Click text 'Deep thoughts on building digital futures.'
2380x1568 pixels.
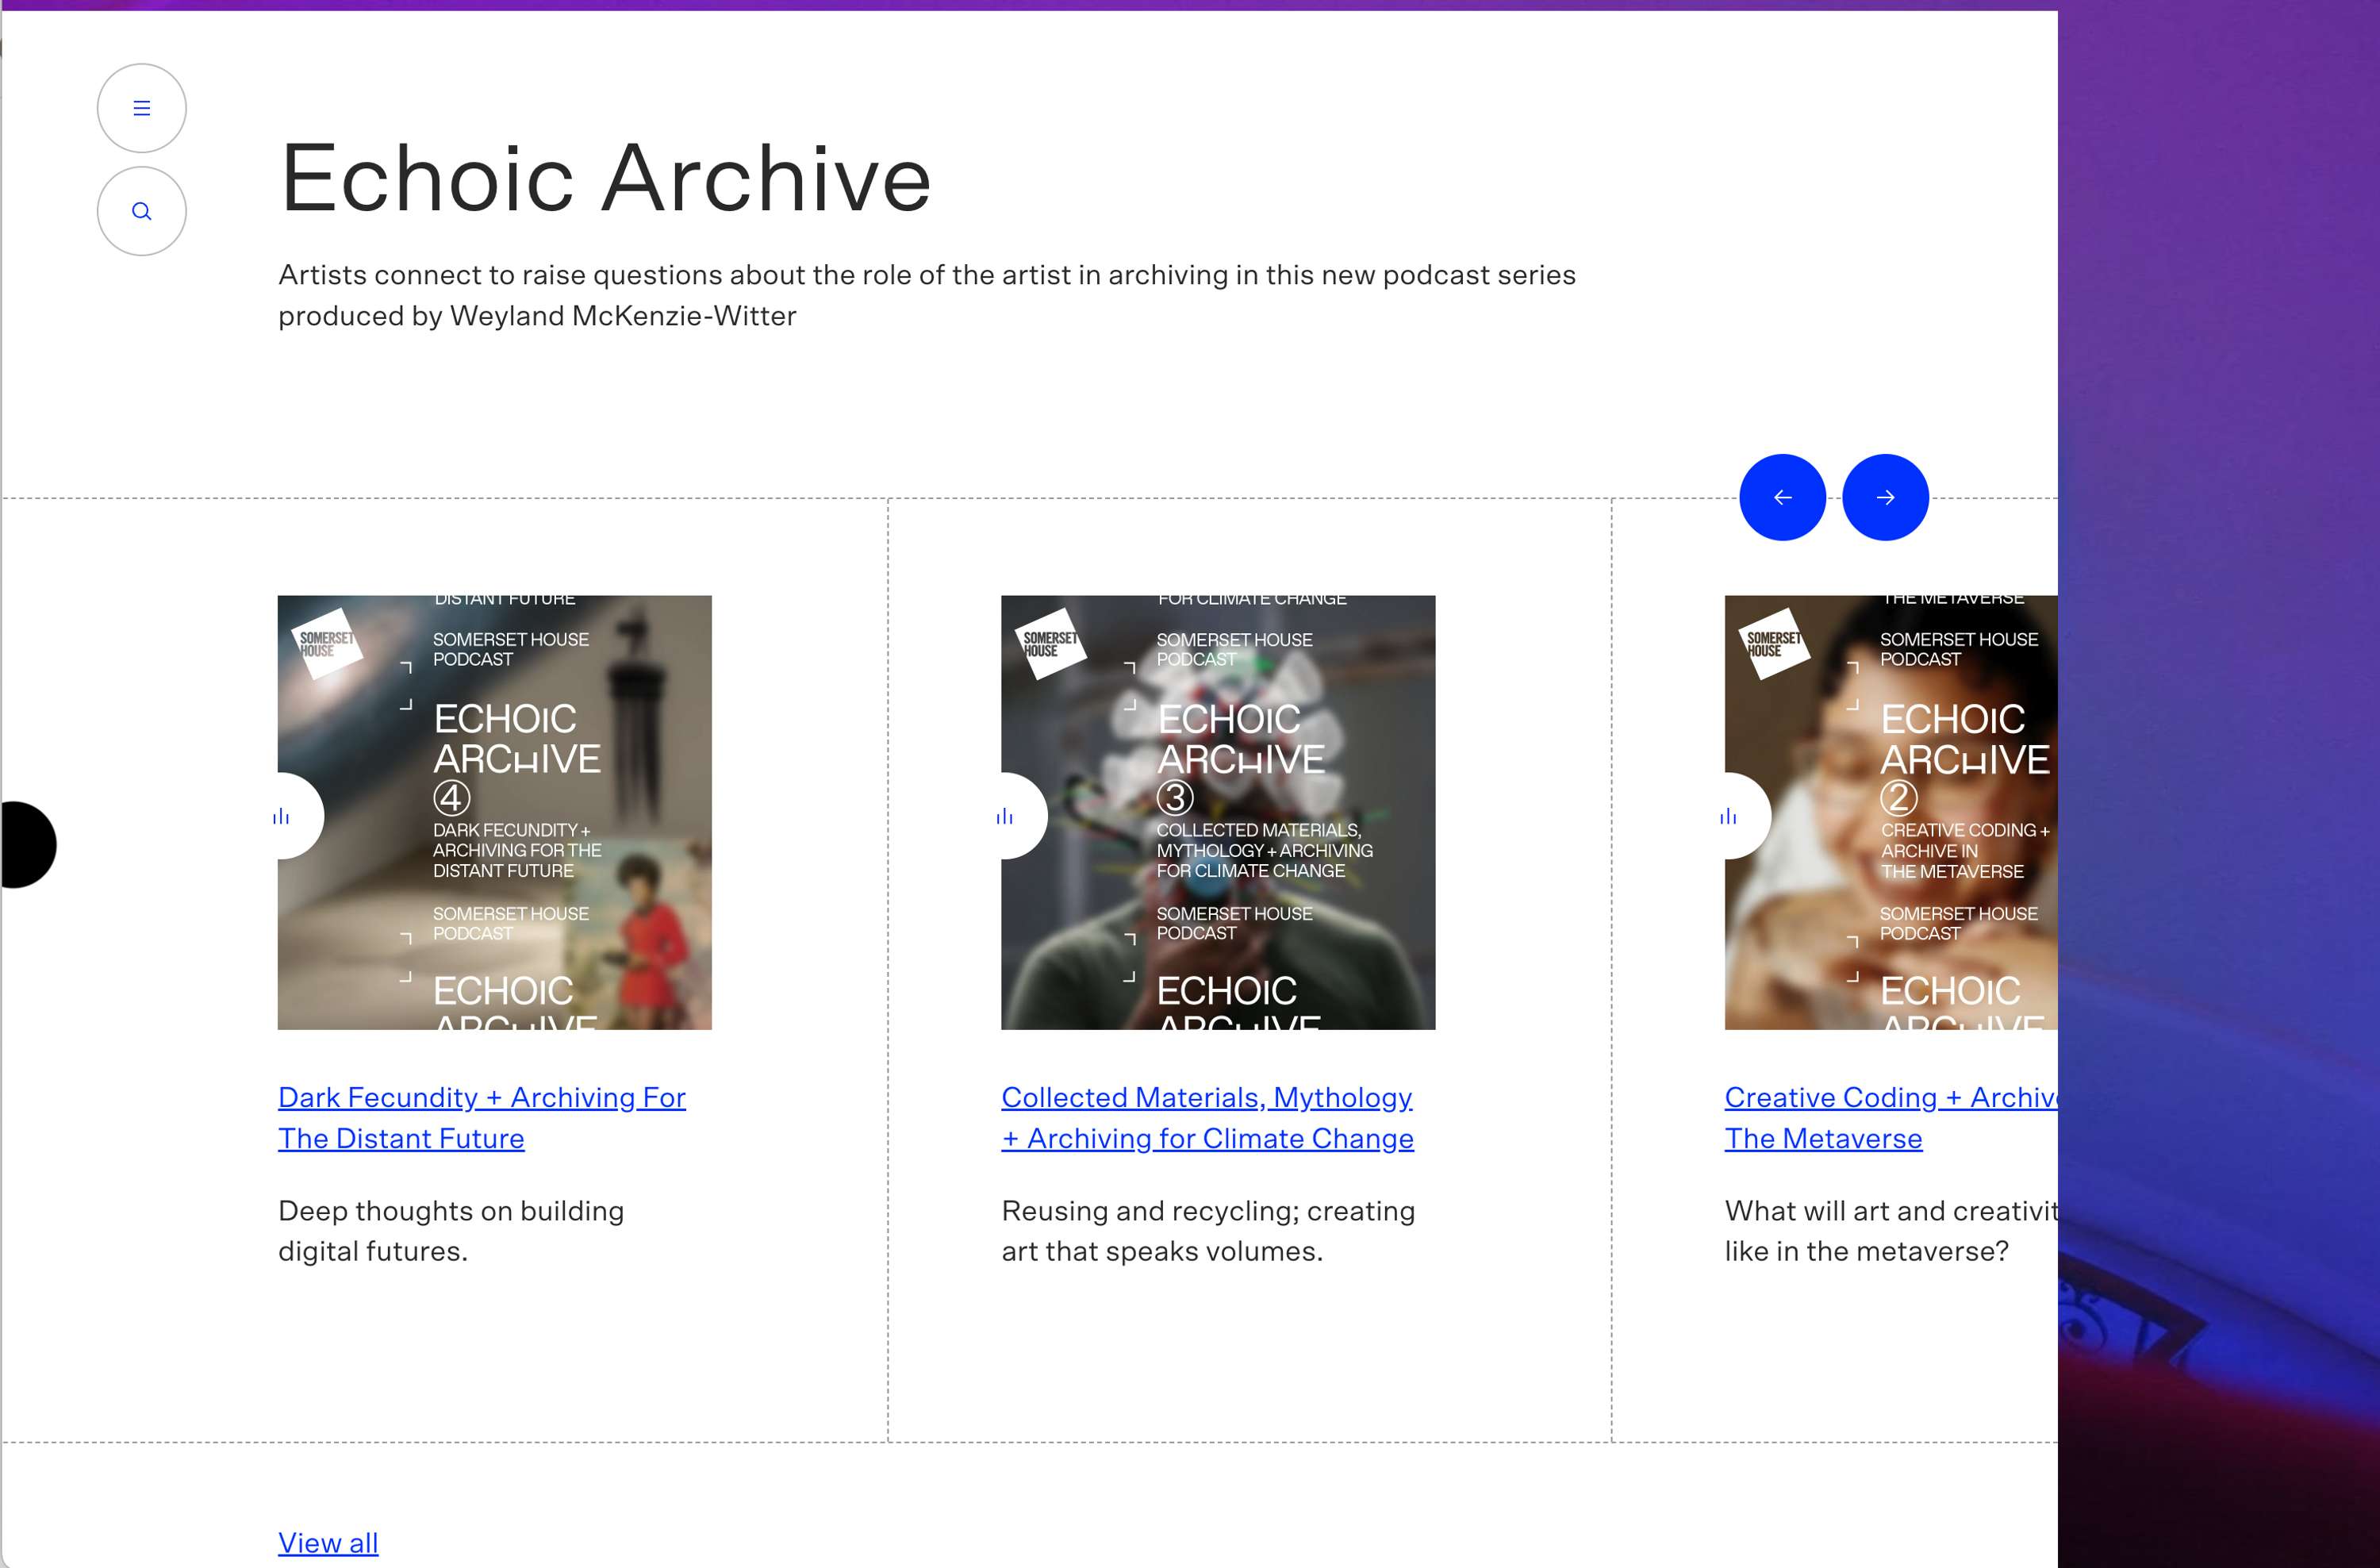click(451, 1231)
